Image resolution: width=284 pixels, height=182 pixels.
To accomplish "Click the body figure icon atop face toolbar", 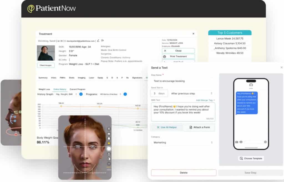I will pyautogui.click(x=109, y=128).
